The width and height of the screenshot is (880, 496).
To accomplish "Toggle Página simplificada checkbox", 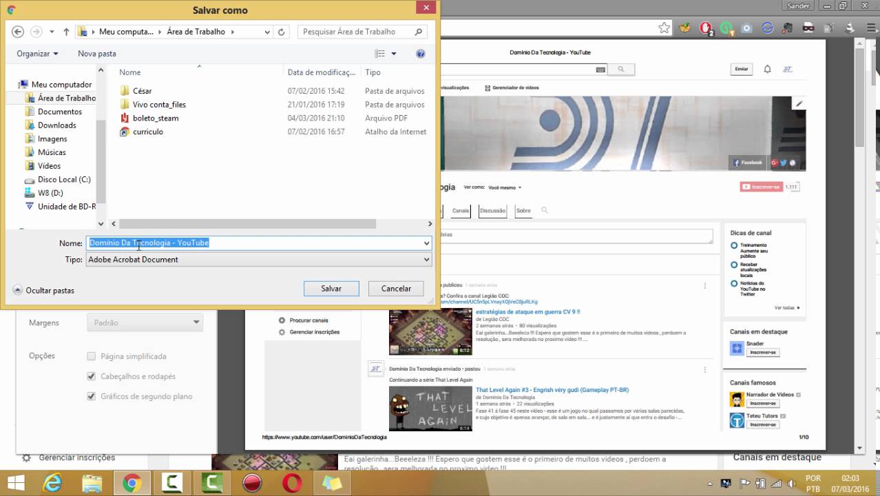I will [x=91, y=356].
